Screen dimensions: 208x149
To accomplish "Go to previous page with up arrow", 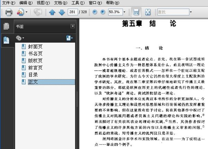I will pos(52,12).
